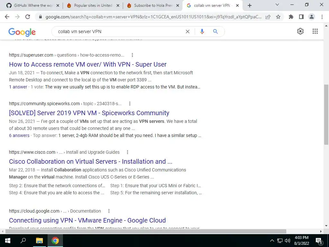Screen dimensions: 329x247
Task: View site security lock info
Action: tap(40, 17)
